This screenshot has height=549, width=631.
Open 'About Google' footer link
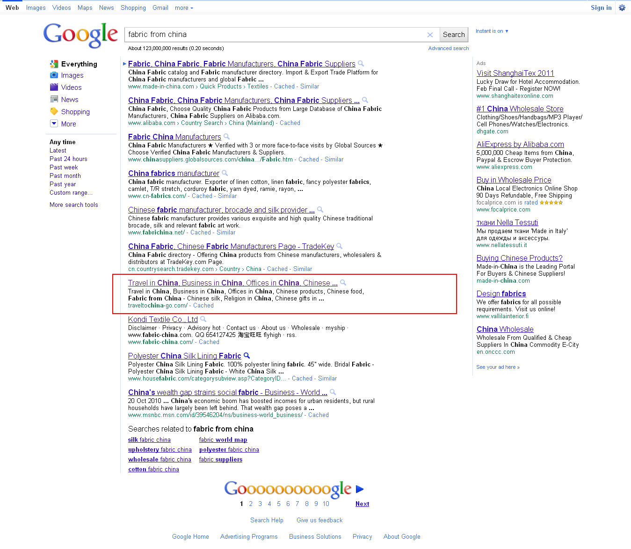[402, 537]
